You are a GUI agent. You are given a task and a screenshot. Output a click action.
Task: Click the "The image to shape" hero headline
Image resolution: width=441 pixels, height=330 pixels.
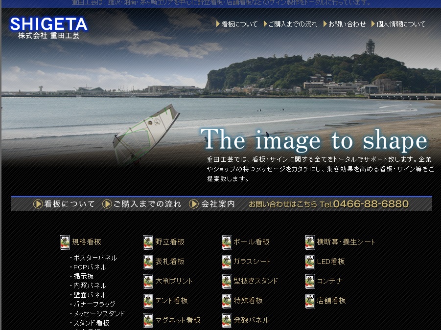(x=314, y=140)
